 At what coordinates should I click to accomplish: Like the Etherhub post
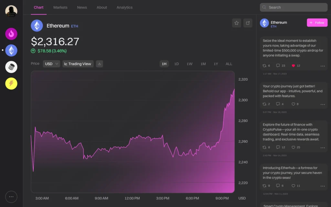pos(293,186)
